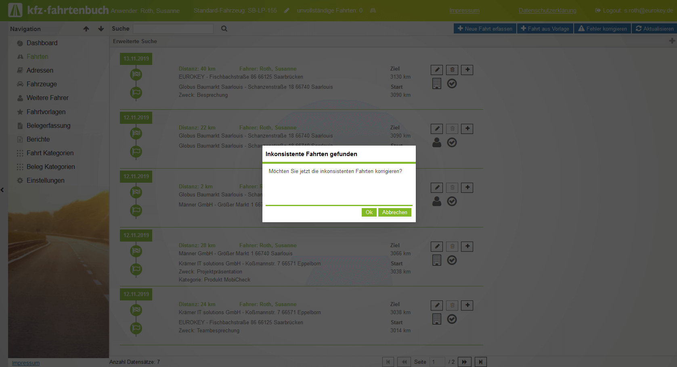Click Neue Fahrt erfassen button
677x367 pixels.
[x=485, y=29]
